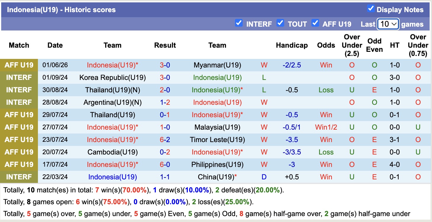432x222 pixels.
Task: Open the Last 10 games dropdown
Action: coord(388,24)
